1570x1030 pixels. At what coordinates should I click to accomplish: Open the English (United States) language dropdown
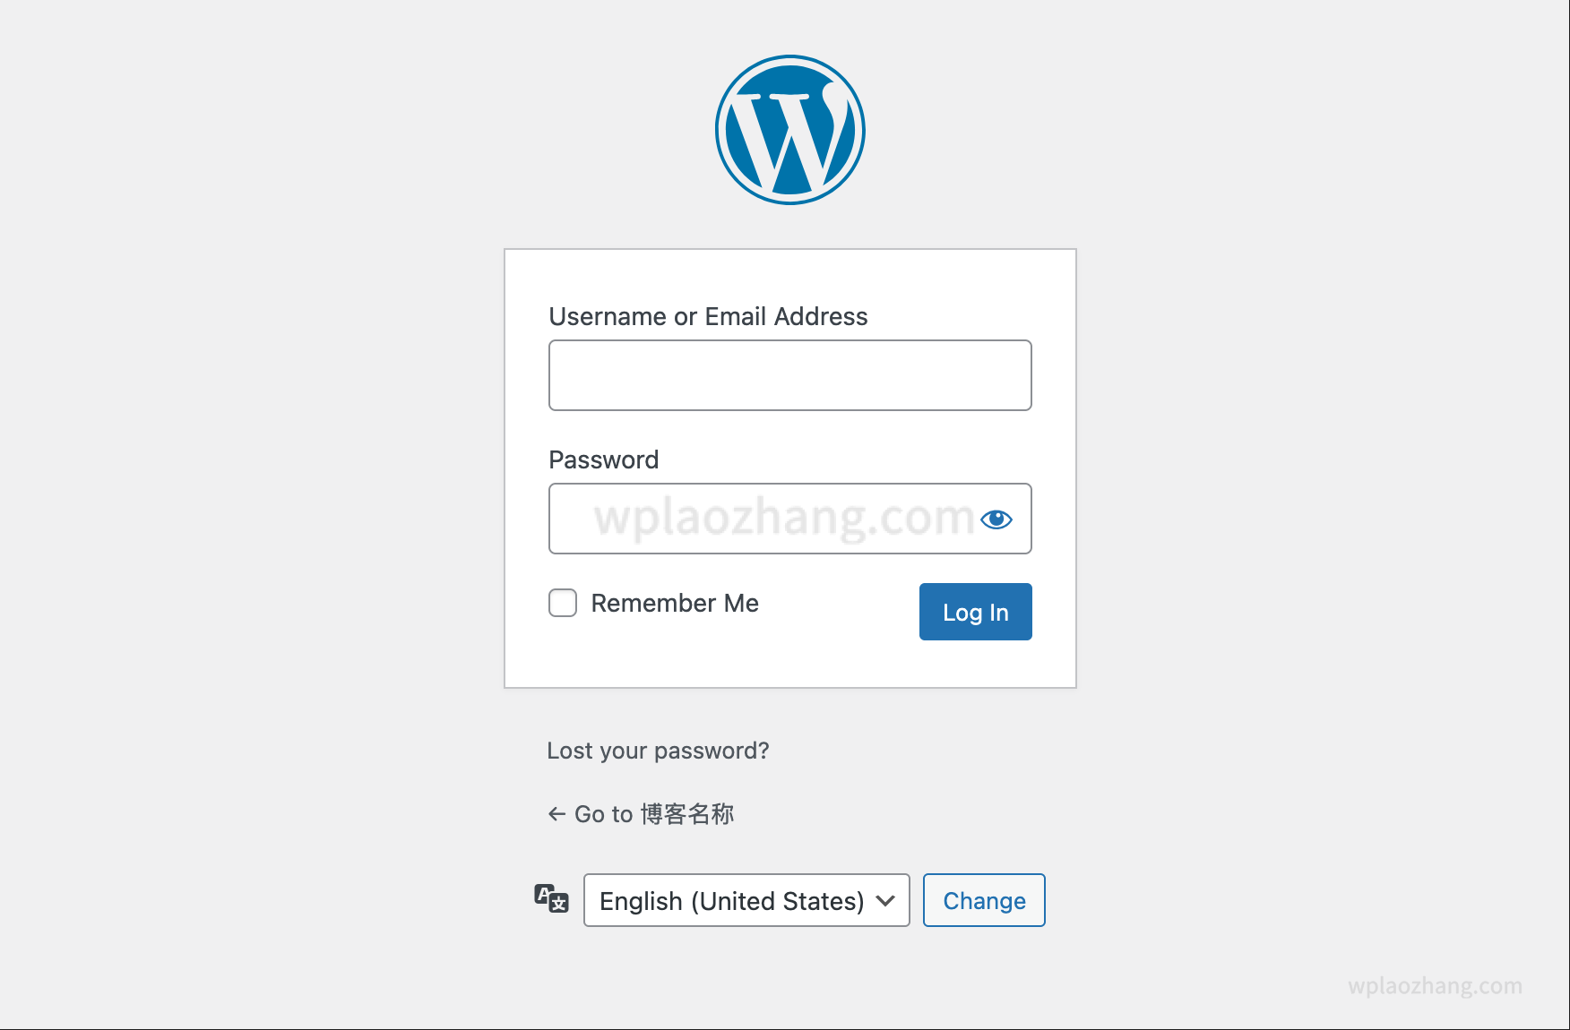[746, 900]
